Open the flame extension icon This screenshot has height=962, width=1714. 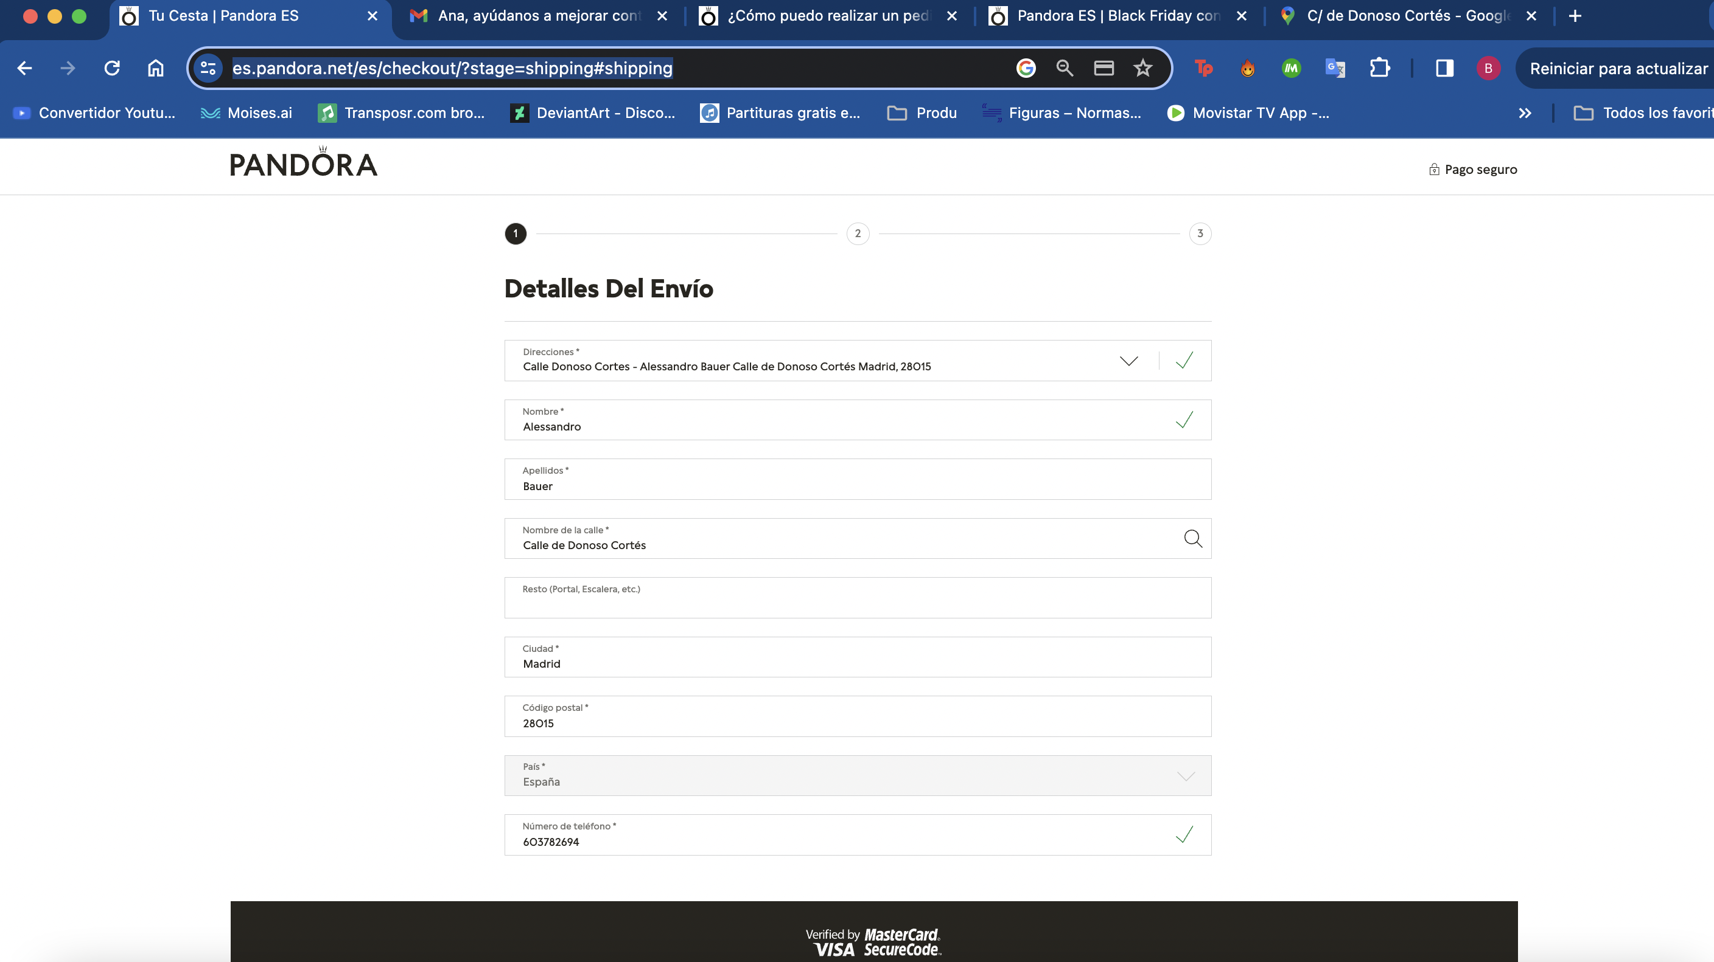(x=1248, y=68)
